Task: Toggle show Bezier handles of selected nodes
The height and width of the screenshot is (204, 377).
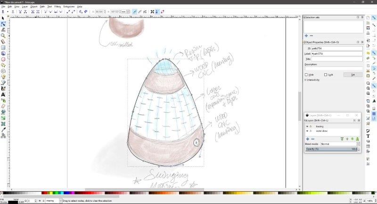Action: pos(157,11)
